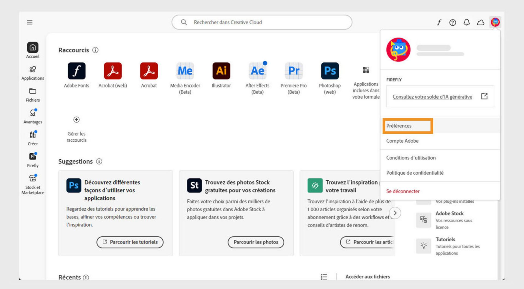The image size is (524, 289).
Task: Launch Premiere Pro (Beta)
Action: 294,78
